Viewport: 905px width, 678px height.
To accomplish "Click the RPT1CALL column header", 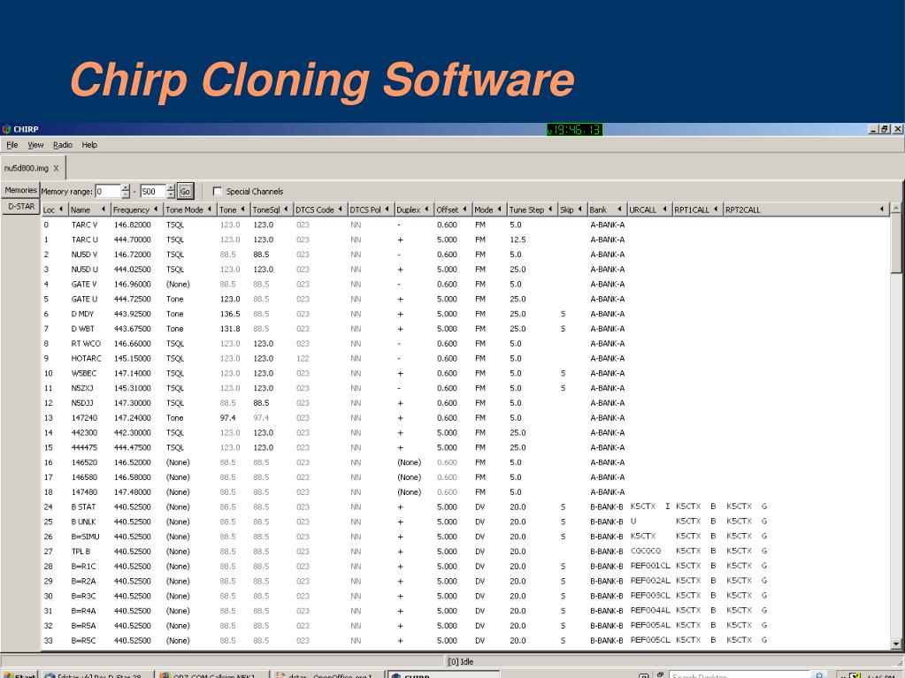I will (697, 209).
